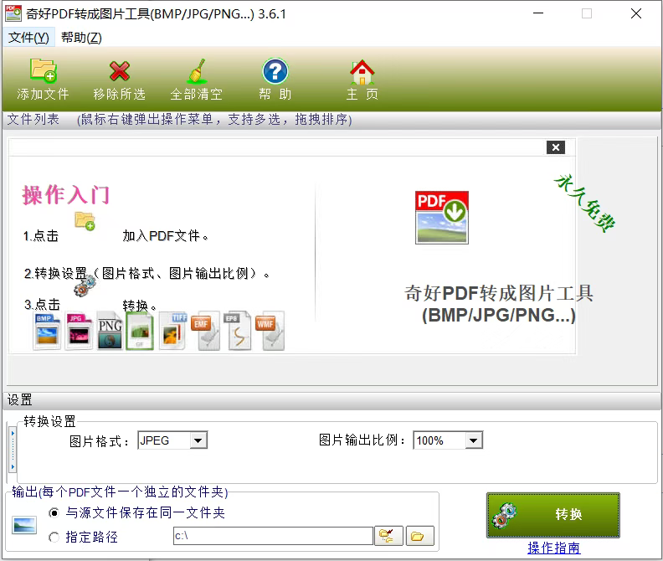Click the TIFF format icon in guide
The height and width of the screenshot is (561, 663).
tap(173, 331)
